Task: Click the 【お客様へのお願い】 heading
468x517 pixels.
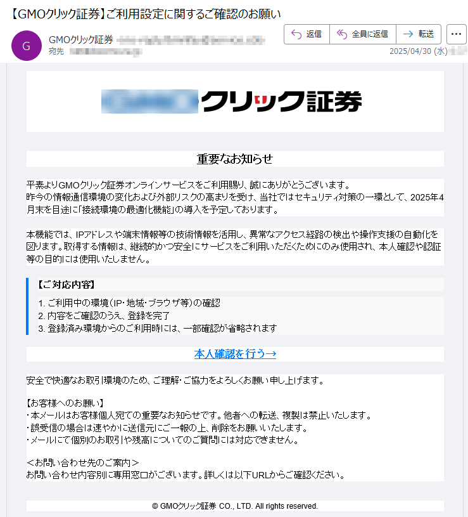Action: pyautogui.click(x=65, y=403)
